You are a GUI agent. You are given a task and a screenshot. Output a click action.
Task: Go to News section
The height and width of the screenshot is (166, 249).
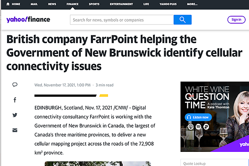click(x=52, y=4)
